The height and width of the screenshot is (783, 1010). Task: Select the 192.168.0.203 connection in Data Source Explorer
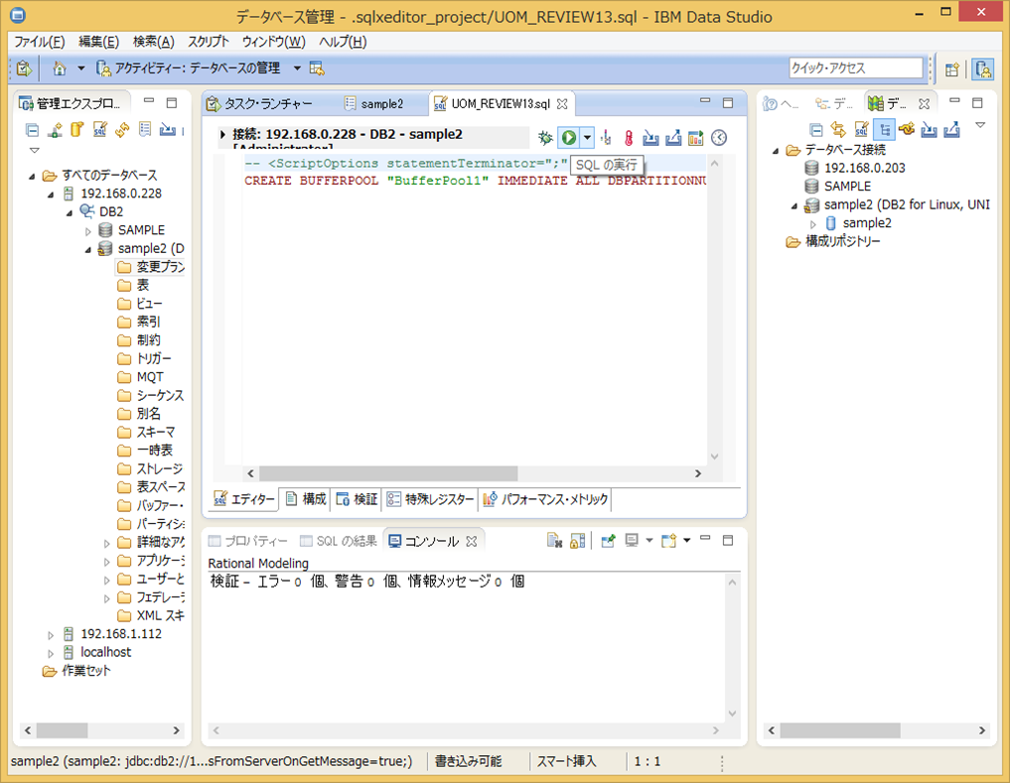click(855, 168)
